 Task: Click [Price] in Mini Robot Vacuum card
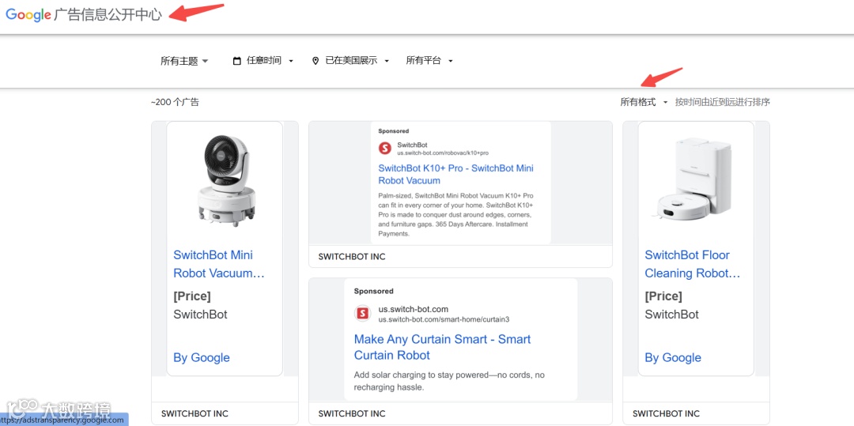coord(191,296)
